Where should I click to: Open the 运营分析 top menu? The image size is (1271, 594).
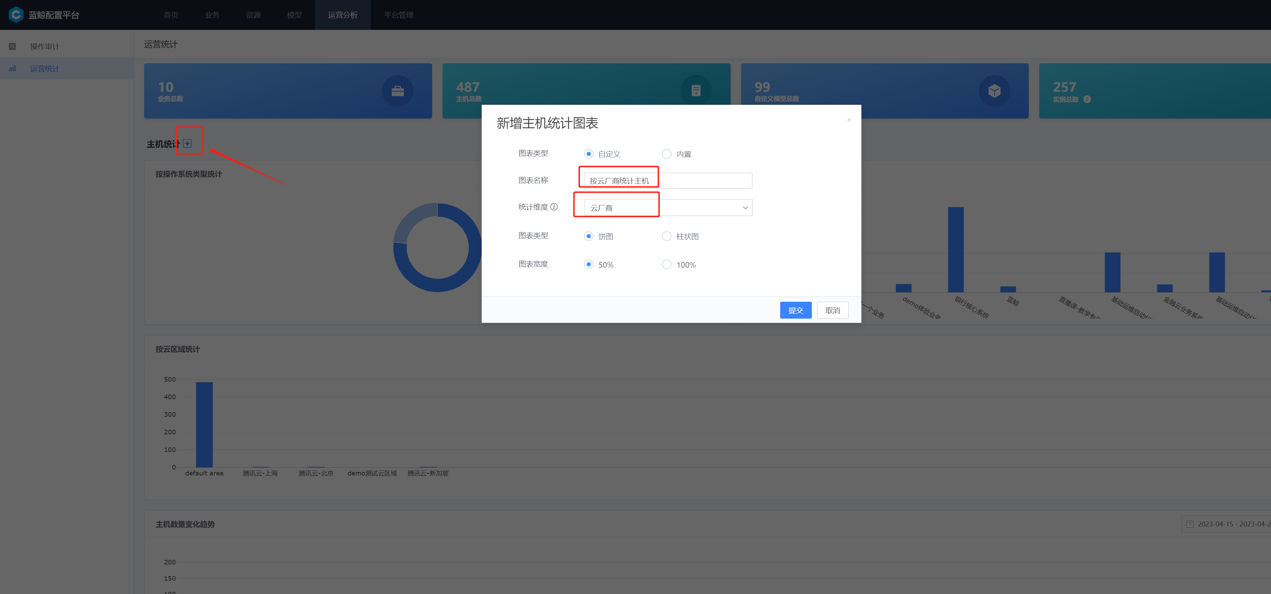(x=343, y=15)
